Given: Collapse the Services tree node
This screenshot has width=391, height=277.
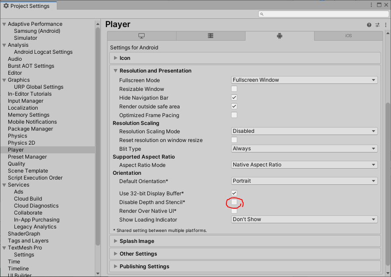Looking at the screenshot, I should point(4,185).
